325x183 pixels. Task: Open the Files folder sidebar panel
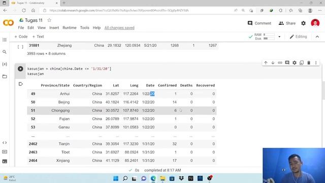[5, 77]
